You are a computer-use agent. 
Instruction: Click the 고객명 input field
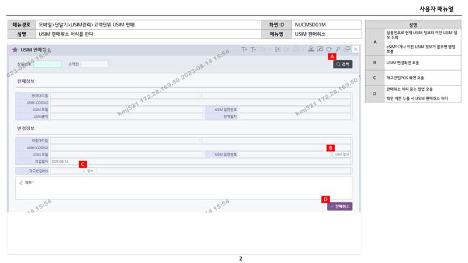point(95,64)
